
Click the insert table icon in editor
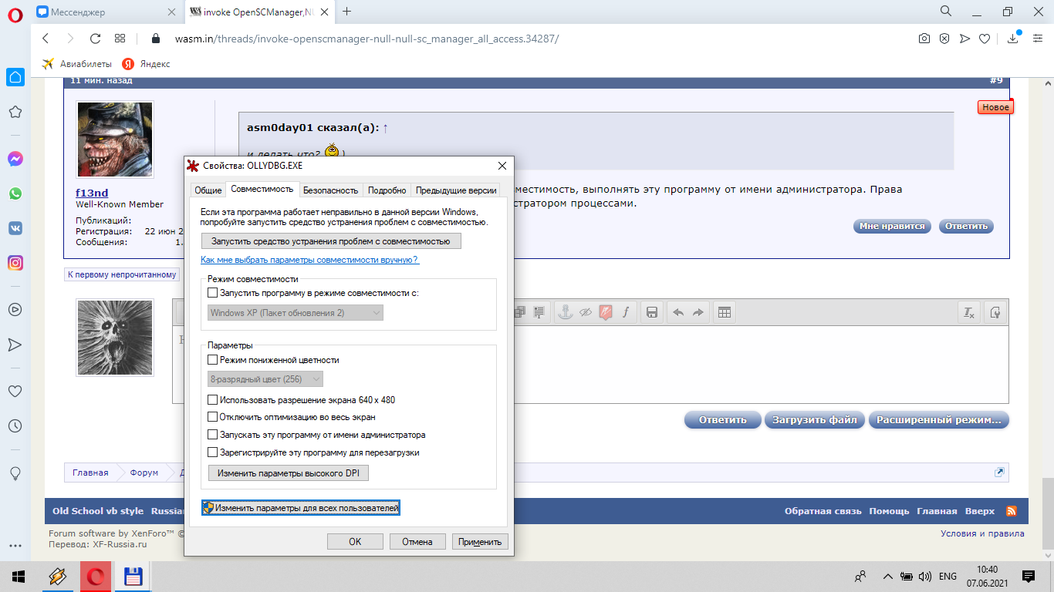(x=724, y=312)
